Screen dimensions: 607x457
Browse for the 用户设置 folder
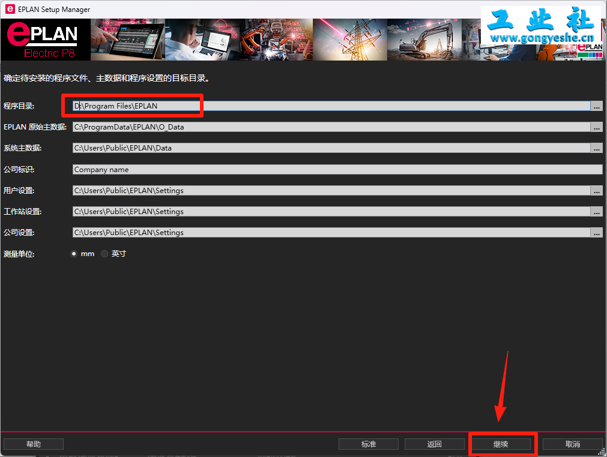click(x=597, y=191)
